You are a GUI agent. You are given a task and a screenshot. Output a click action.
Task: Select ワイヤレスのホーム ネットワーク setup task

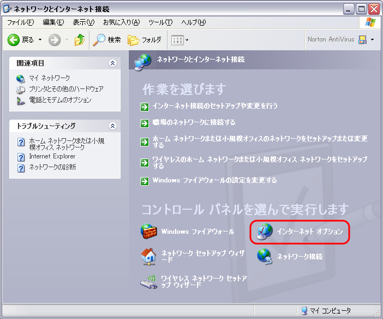(260, 162)
